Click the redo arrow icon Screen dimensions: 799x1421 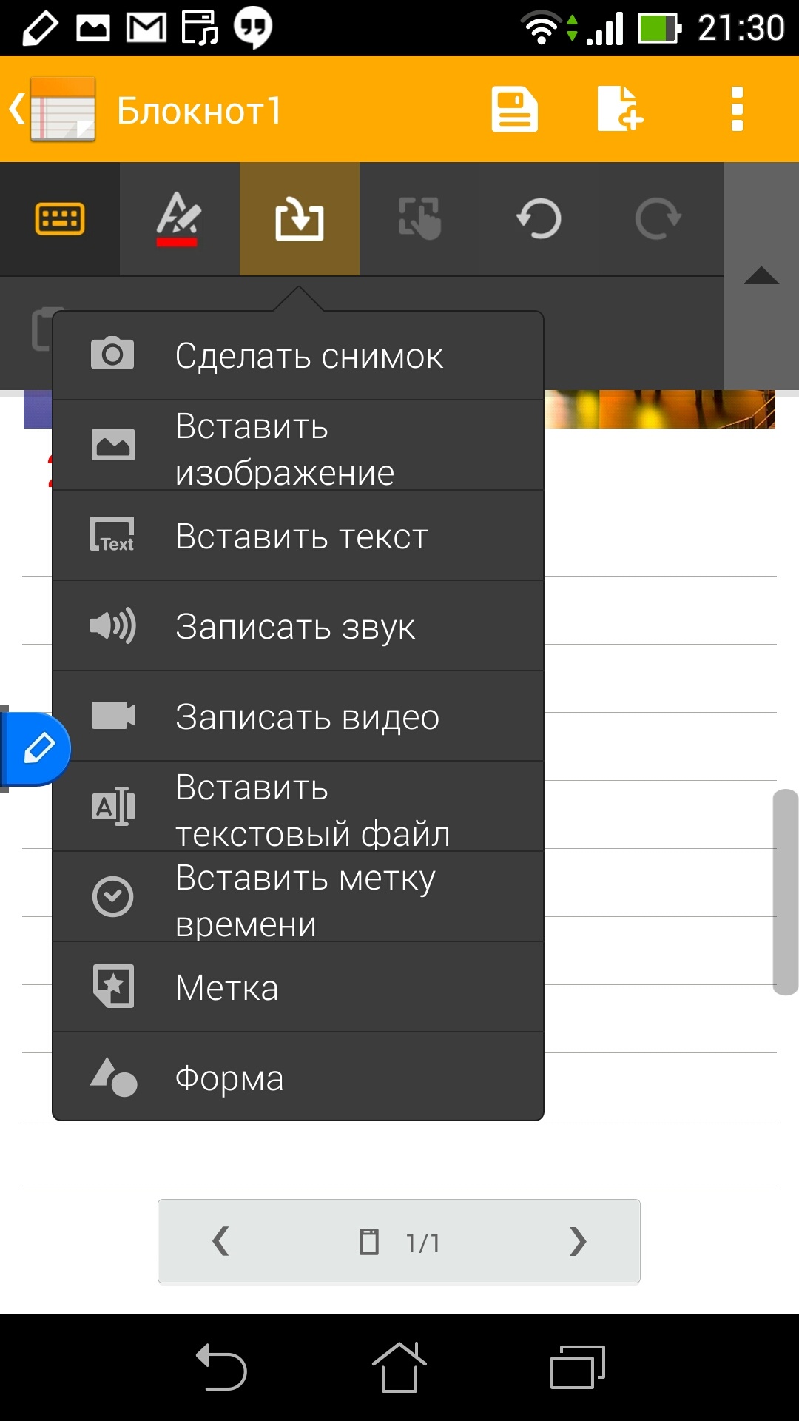click(658, 219)
